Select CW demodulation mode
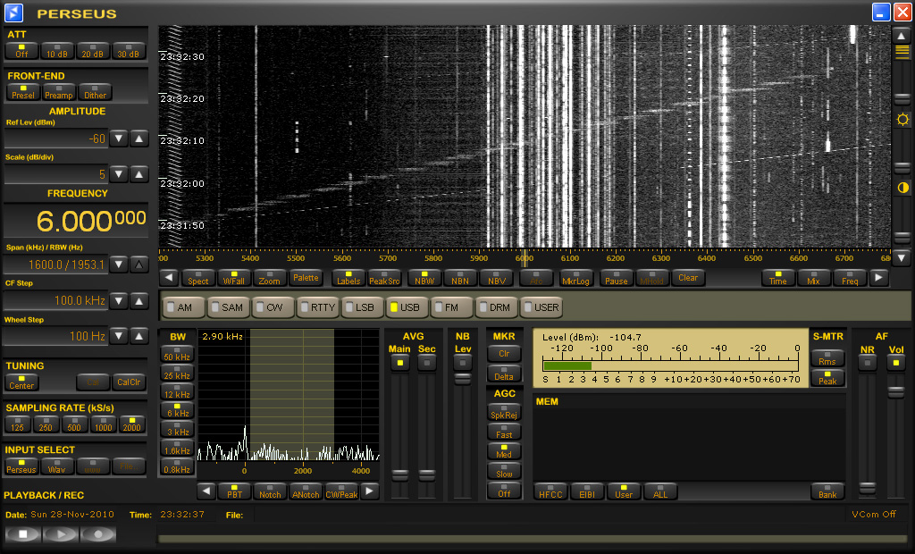 273,307
